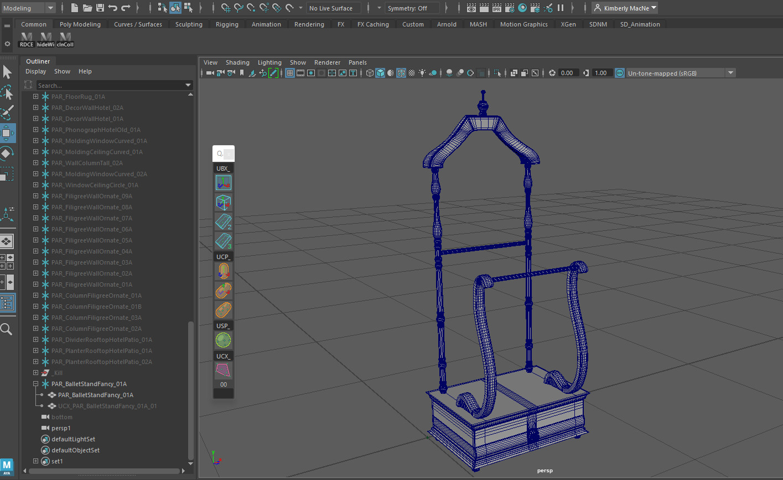
Task: Open the viewport Shading menu
Action: [237, 62]
